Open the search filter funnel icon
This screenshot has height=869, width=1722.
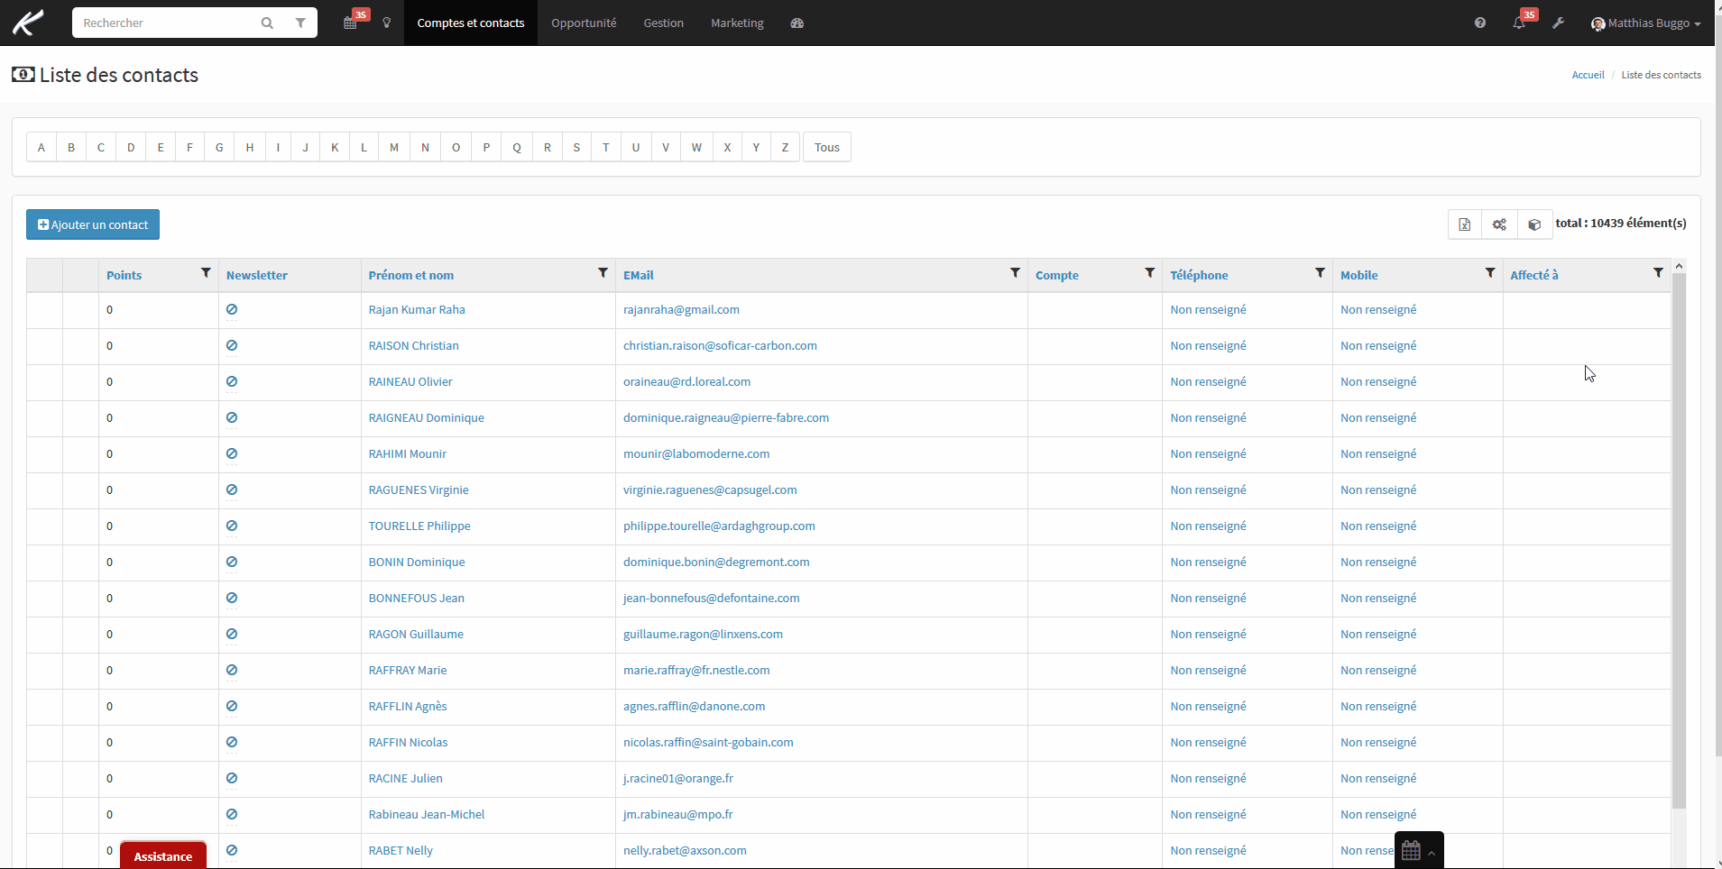(300, 23)
